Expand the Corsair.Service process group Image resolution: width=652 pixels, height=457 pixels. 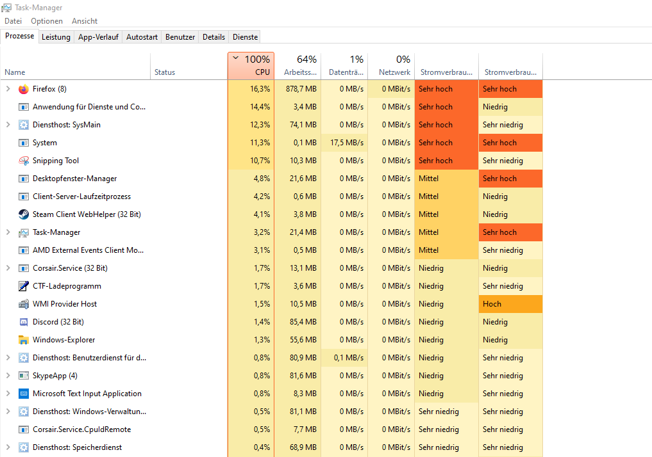8,268
